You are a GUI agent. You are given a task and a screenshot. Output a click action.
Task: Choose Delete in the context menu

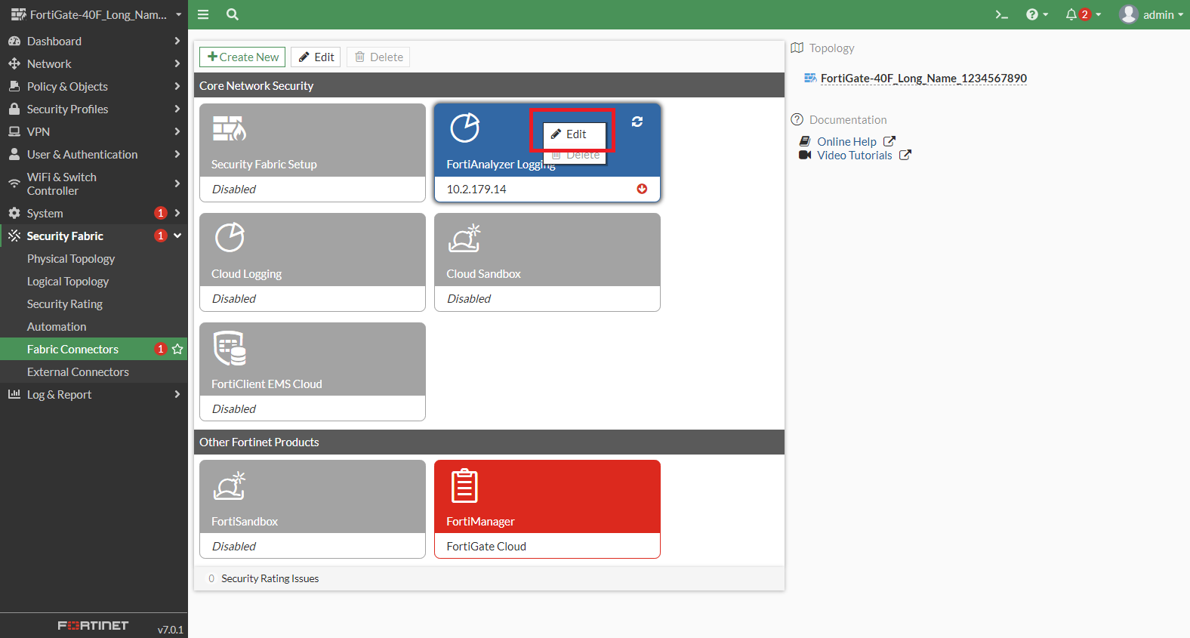tap(575, 155)
